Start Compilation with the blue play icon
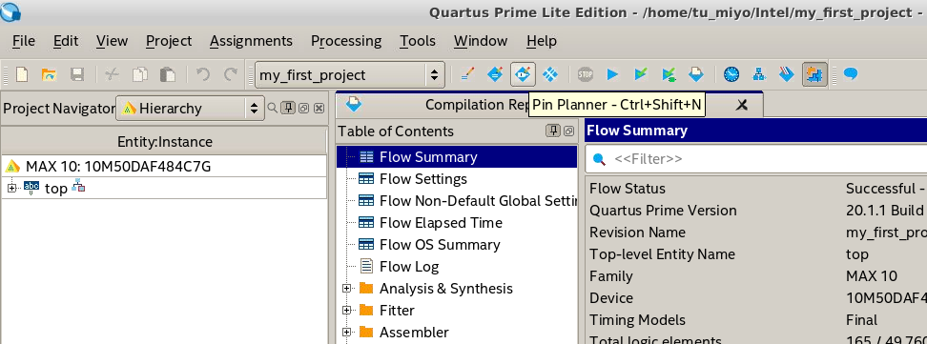 [612, 74]
